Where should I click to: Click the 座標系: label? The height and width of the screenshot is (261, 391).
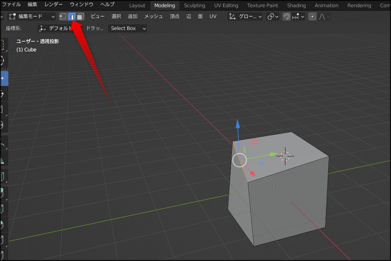14,28
